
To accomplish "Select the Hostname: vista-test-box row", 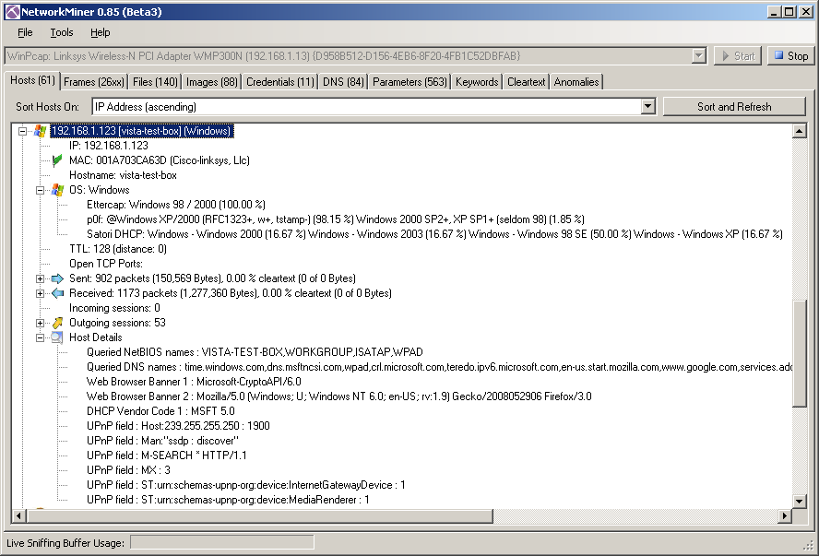I will tap(123, 175).
